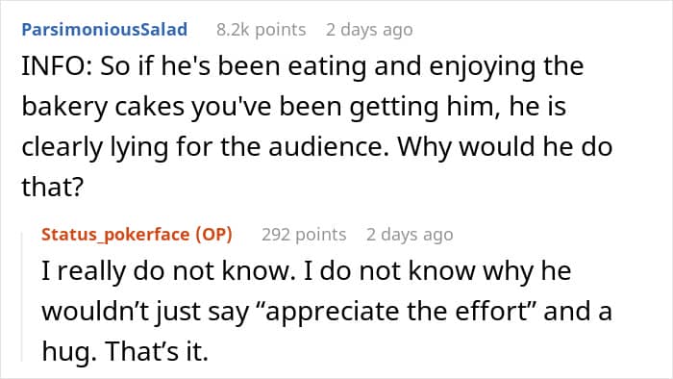Click the 292 points score

(x=304, y=235)
